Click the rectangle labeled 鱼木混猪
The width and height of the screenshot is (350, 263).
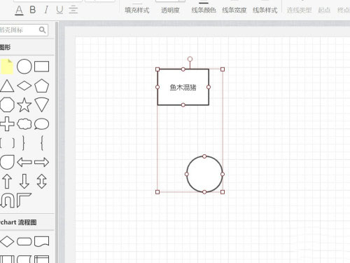pos(183,87)
